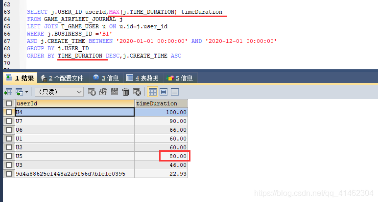Open the 3 信息 tab
The image size is (378, 202).
106,78
